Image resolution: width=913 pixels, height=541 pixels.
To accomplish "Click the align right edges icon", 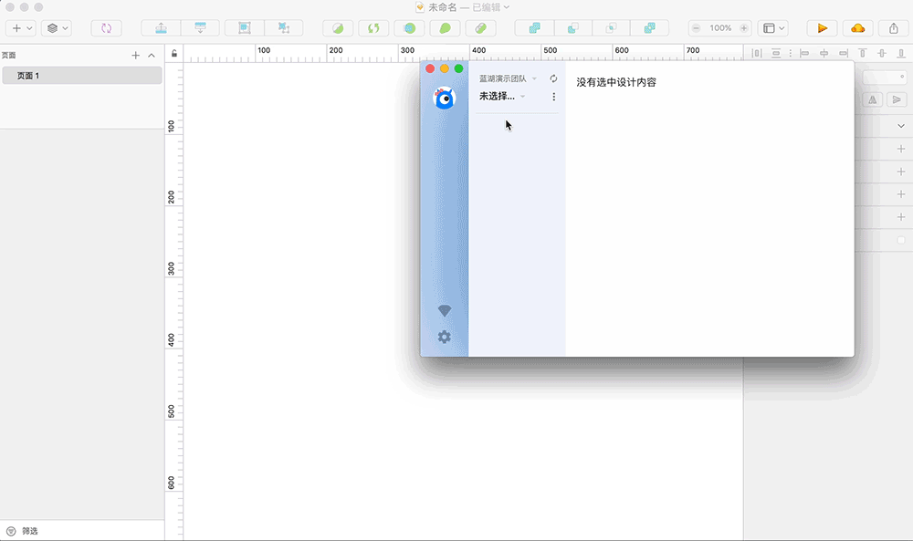I will point(843,54).
